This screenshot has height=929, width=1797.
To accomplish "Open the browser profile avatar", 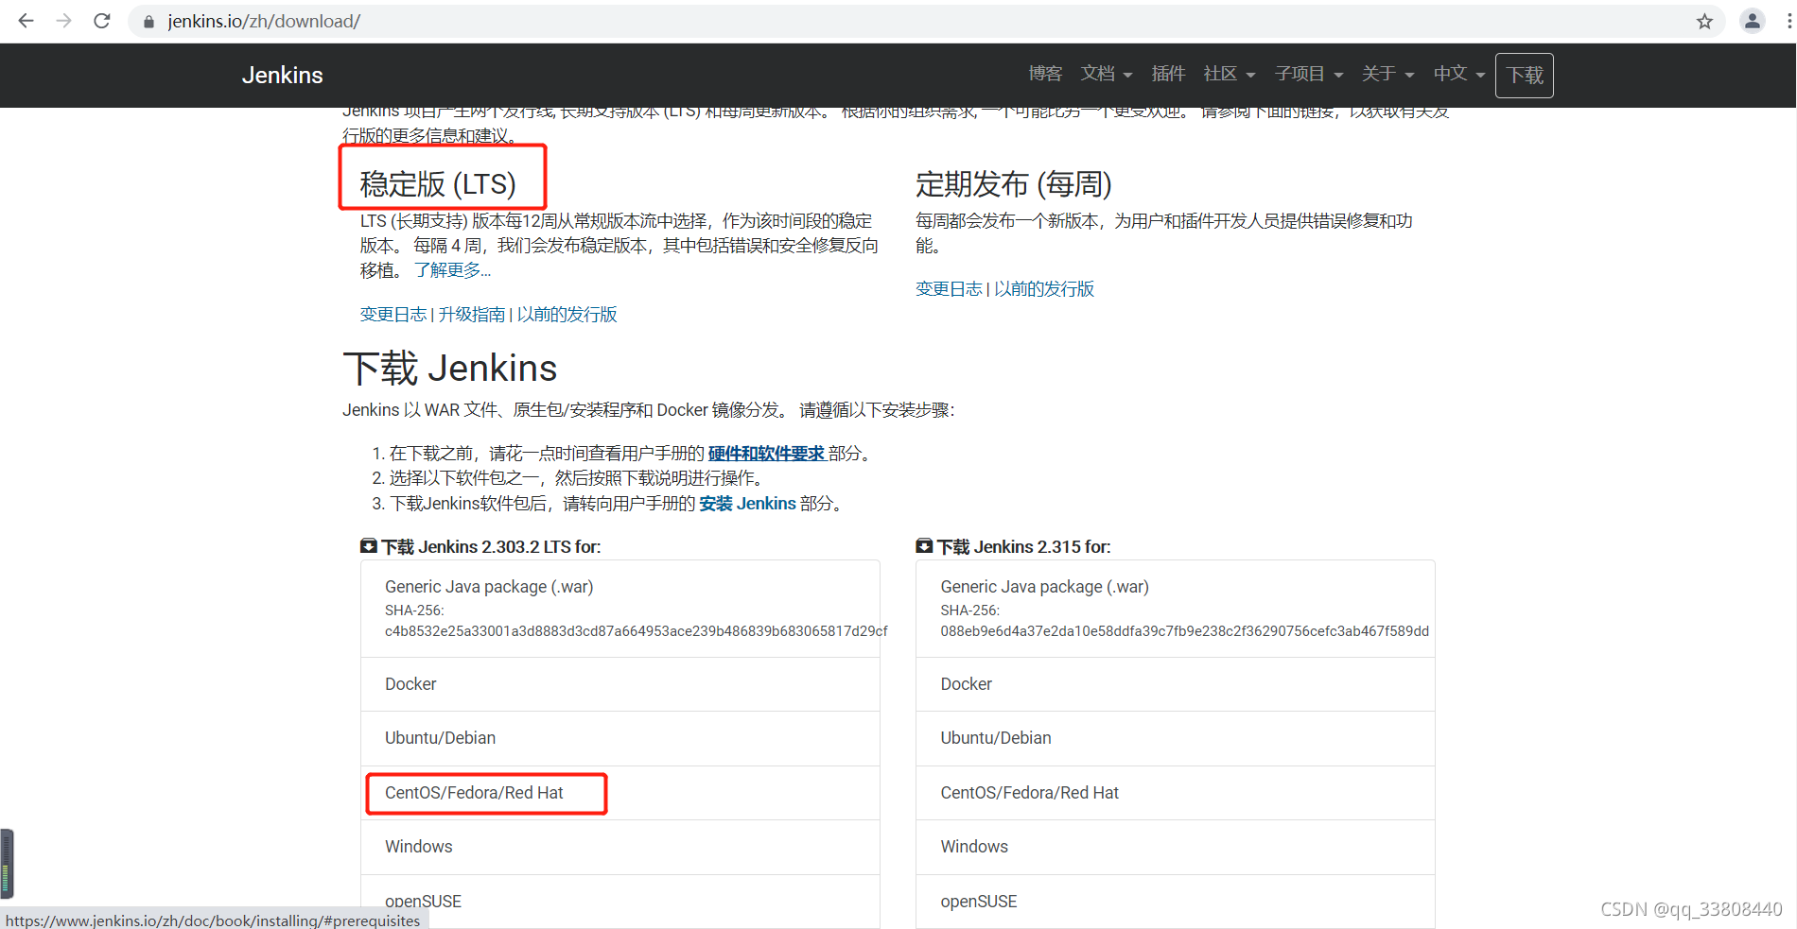I will click(x=1753, y=21).
